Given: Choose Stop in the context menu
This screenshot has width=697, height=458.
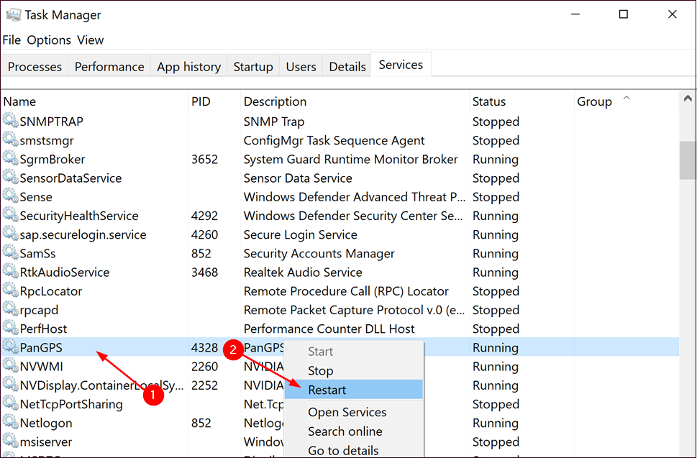Looking at the screenshot, I should [x=354, y=370].
